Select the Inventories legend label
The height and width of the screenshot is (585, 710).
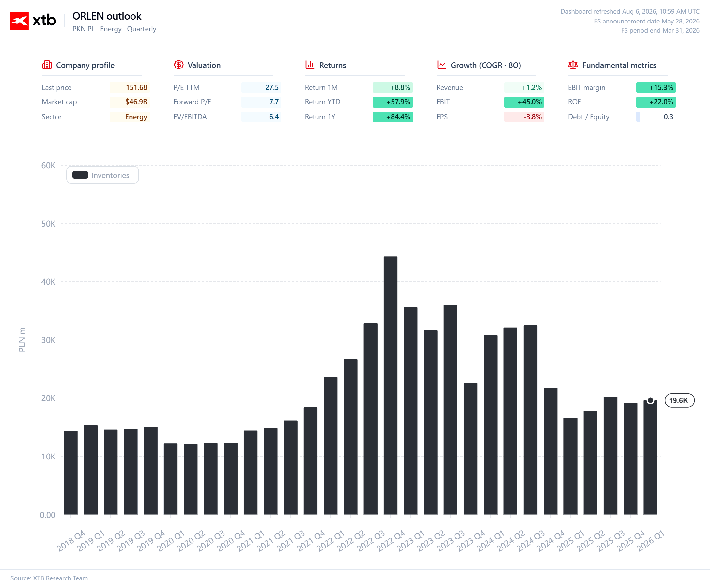[x=110, y=175]
